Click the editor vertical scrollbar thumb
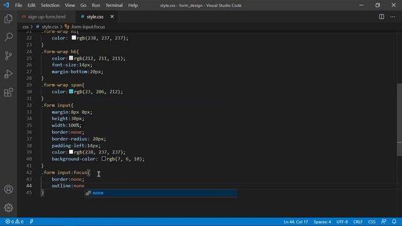Viewport: 402px width, 226px height. tap(399, 120)
